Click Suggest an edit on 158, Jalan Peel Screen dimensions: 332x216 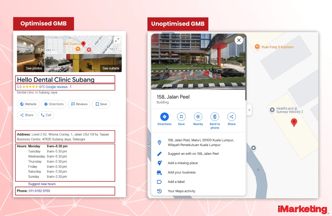click(193, 154)
